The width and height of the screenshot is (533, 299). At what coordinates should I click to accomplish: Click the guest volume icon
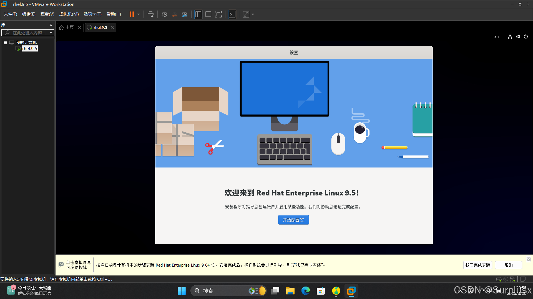[518, 37]
